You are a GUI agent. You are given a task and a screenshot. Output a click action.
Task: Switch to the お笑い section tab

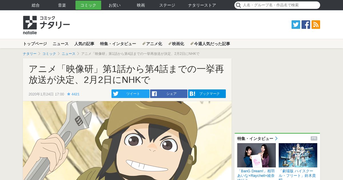tap(115, 5)
